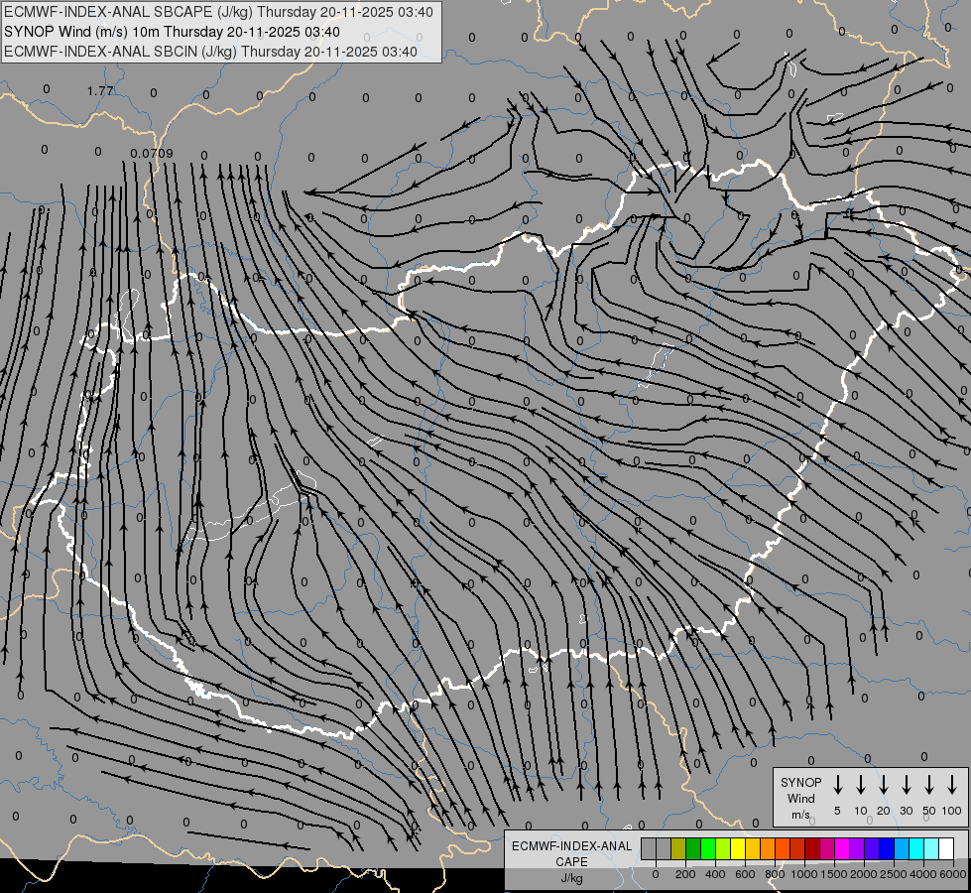Select the orange CAPE swatch
971x893 pixels.
(x=768, y=848)
